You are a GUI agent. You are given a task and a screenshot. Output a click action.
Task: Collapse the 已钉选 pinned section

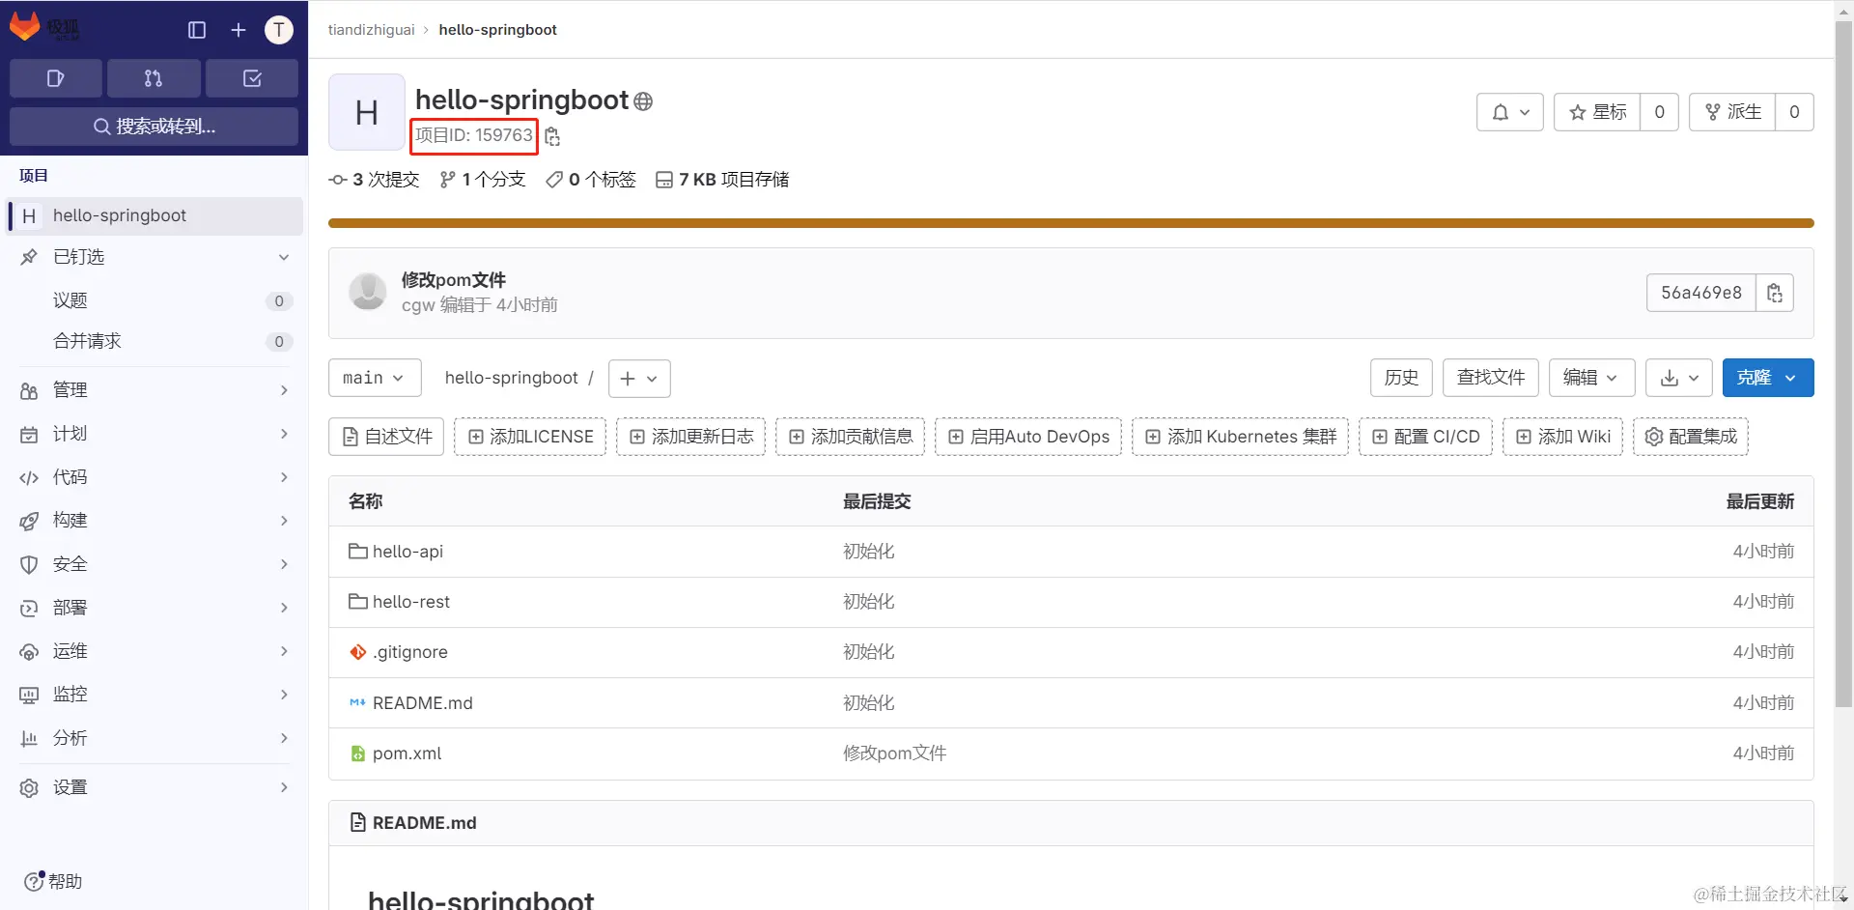click(x=283, y=258)
